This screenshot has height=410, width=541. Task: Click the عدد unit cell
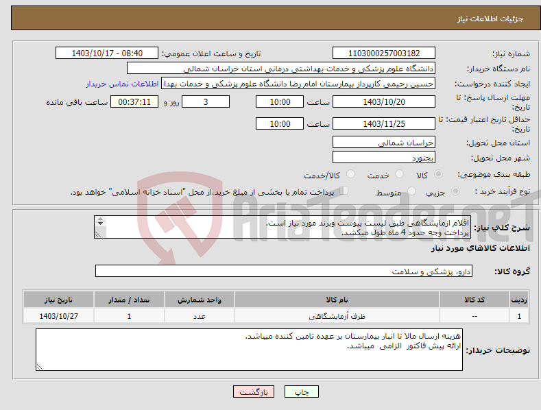tap(200, 316)
